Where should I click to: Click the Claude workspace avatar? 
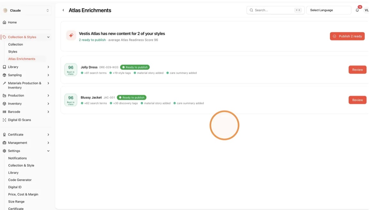click(5, 10)
